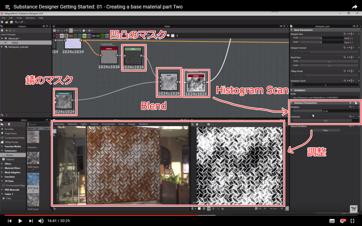Expand Function Nodes in Library
The width and height of the screenshot is (362, 226).
click(x=2, y=147)
